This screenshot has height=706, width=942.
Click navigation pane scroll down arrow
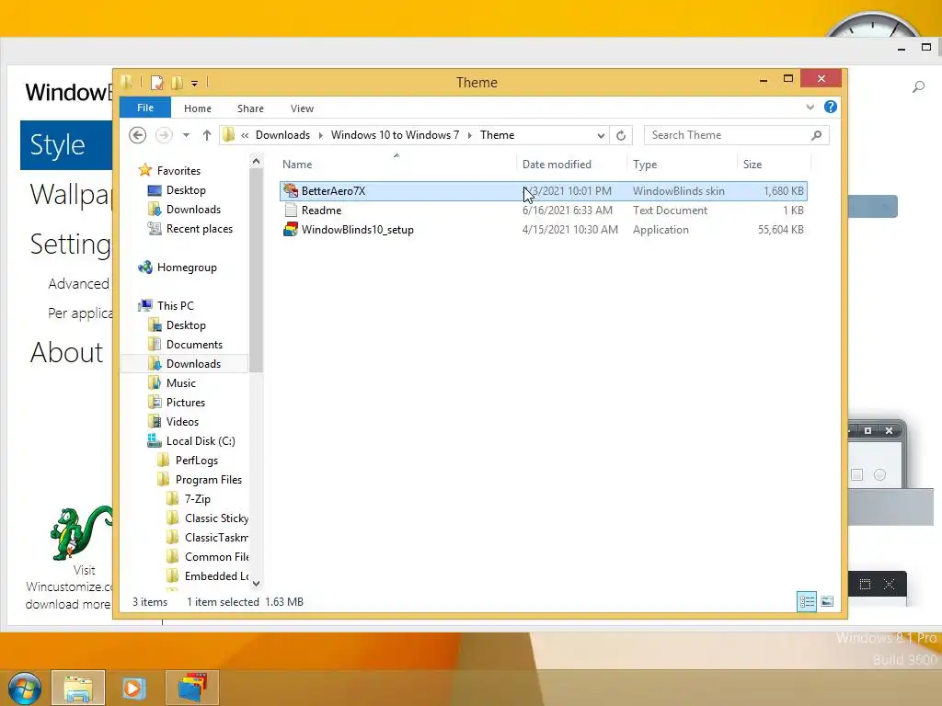[256, 583]
